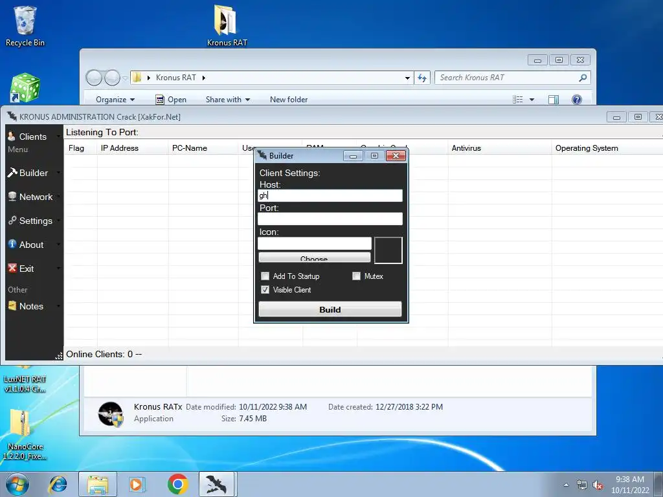Open File Explorer from the taskbar
663x497 pixels.
pyautogui.click(x=98, y=484)
